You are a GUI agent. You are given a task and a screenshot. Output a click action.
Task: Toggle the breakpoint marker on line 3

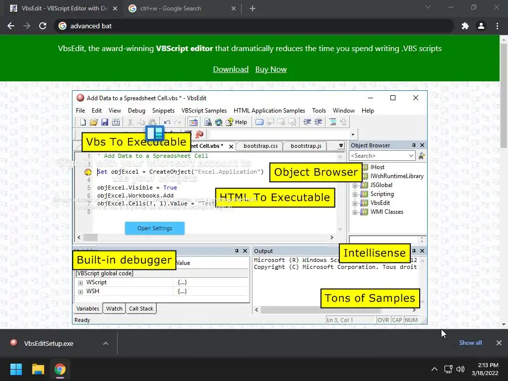click(x=88, y=172)
